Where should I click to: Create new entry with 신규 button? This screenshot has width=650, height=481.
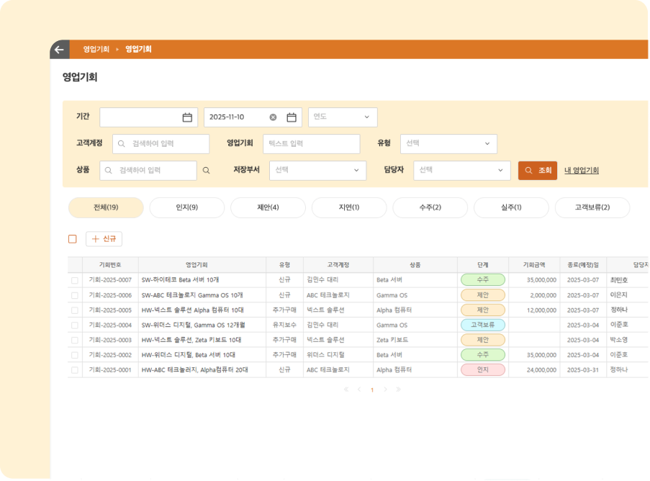pos(104,239)
